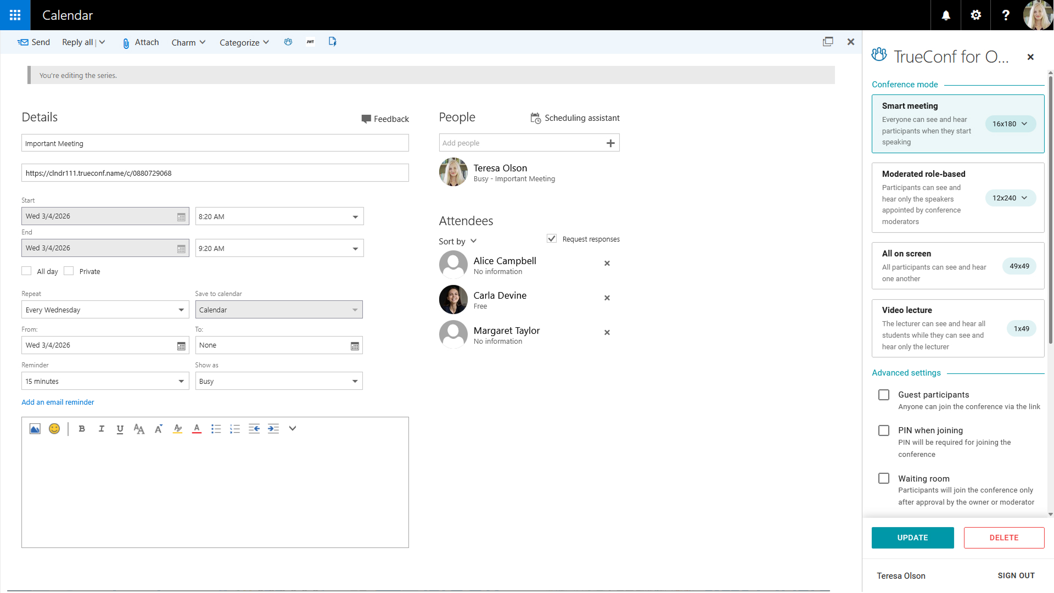1054x593 pixels.
Task: Click Add an email reminder link
Action: click(58, 402)
